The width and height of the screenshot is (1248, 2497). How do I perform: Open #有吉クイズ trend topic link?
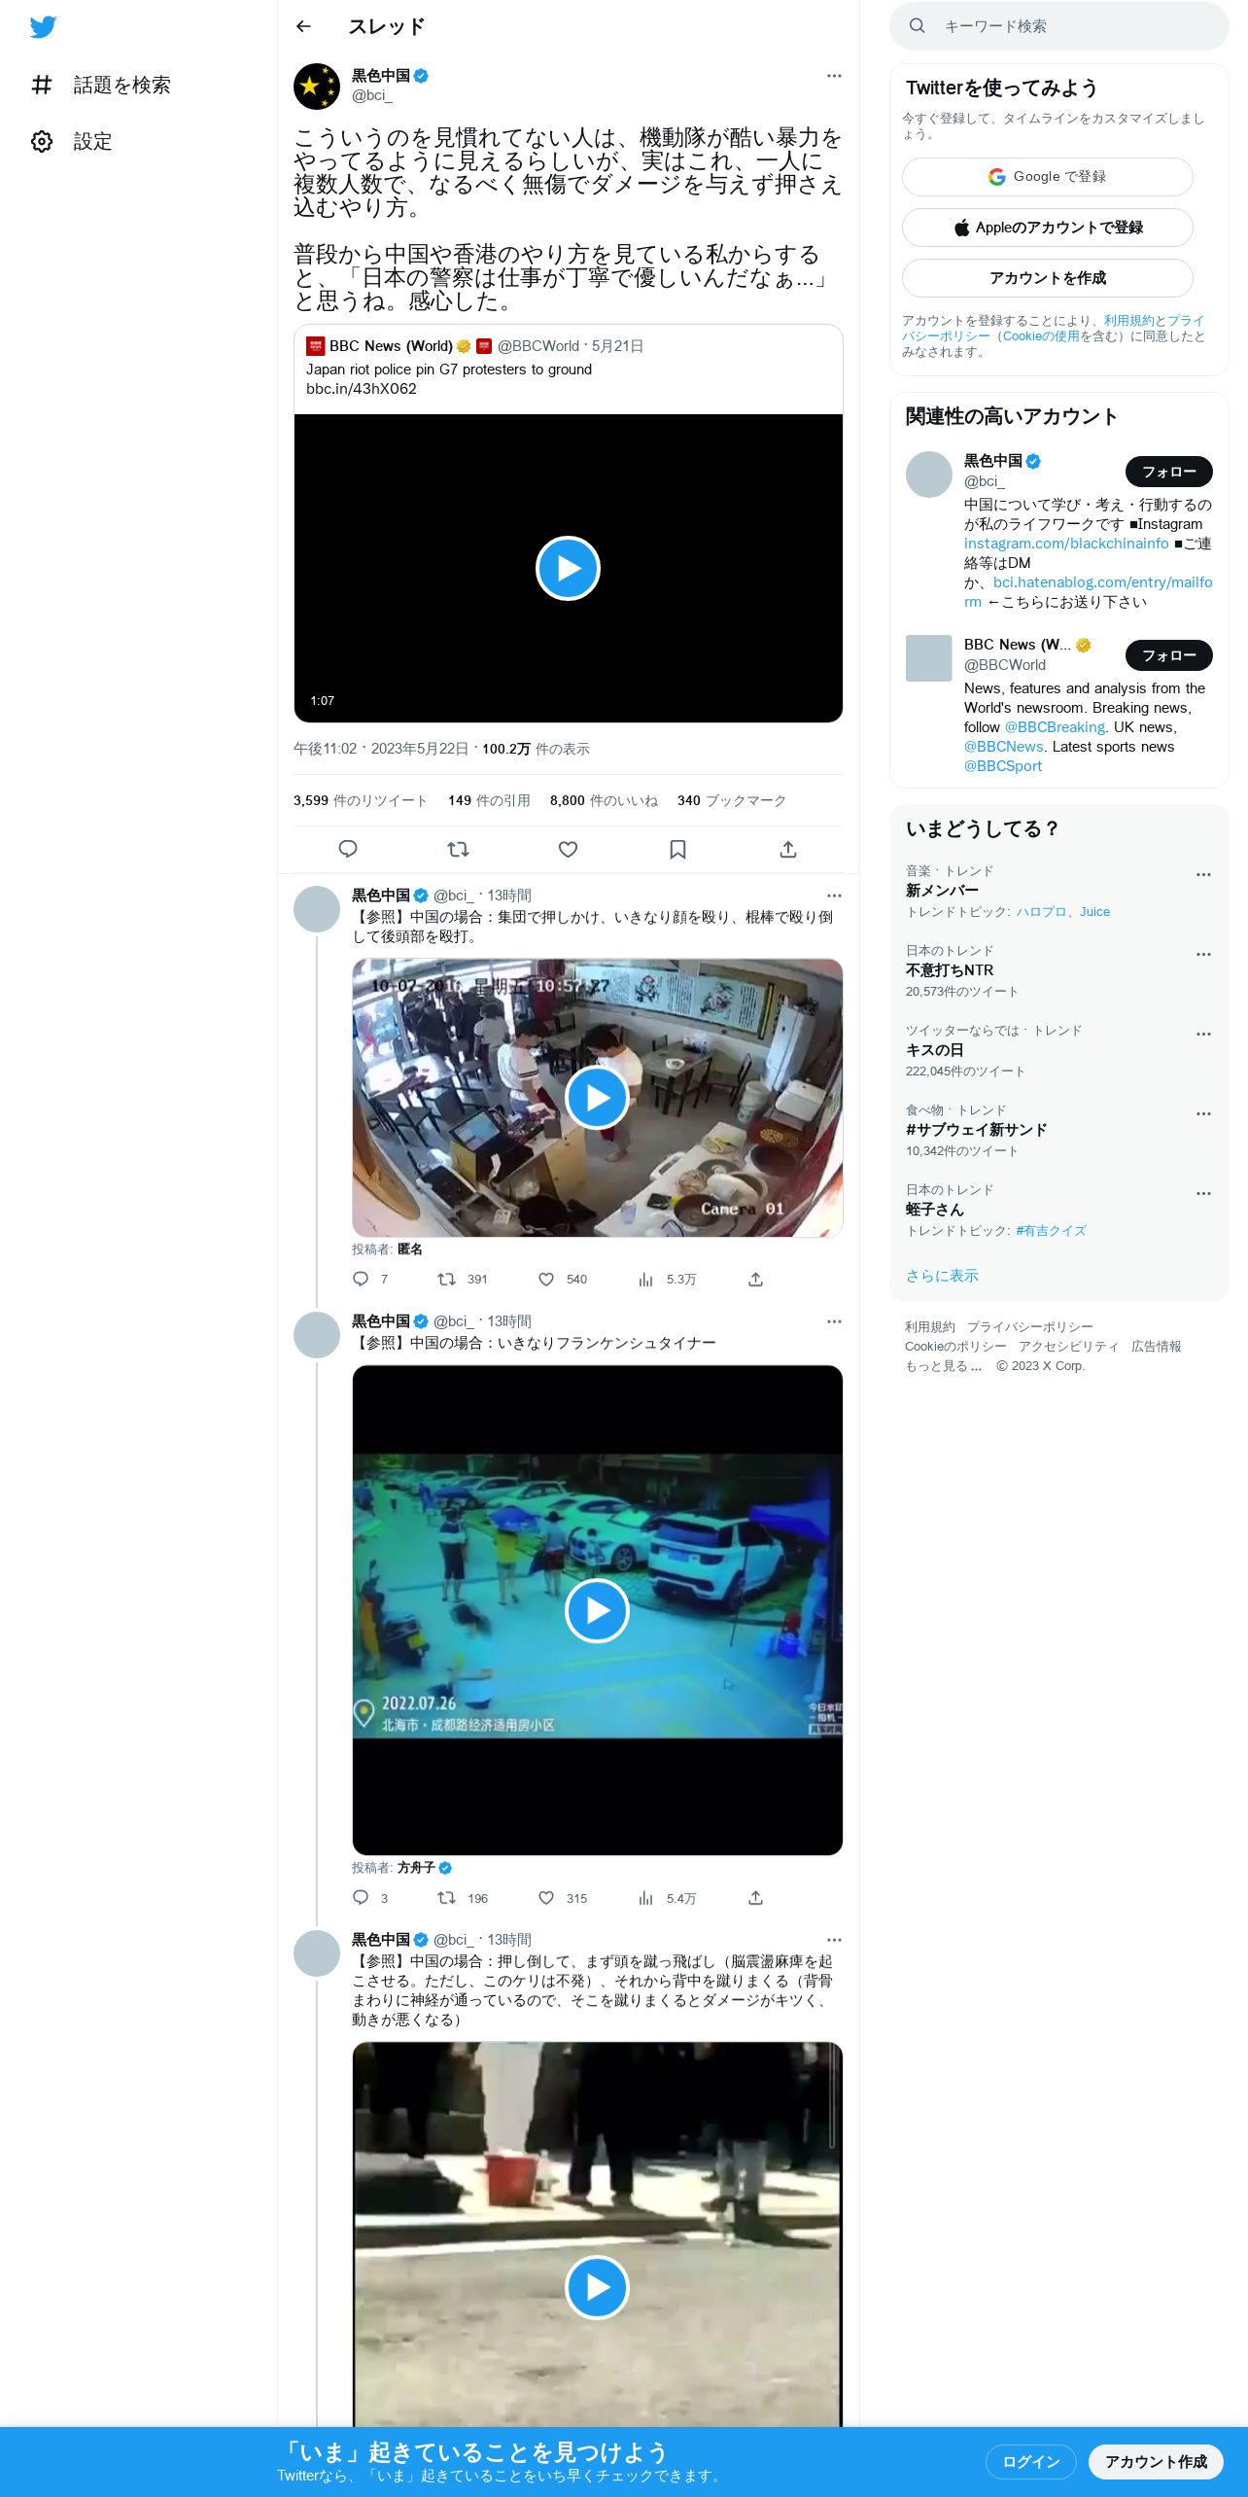[1051, 1231]
